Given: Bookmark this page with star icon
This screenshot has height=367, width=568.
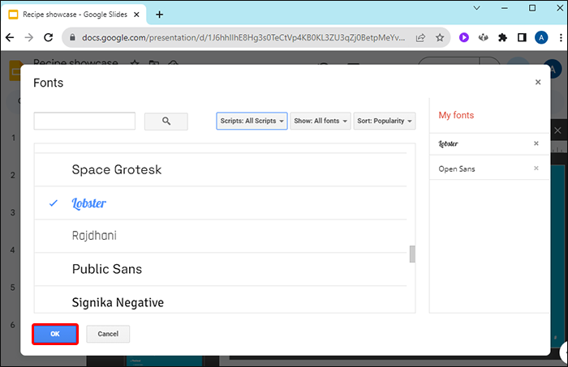Looking at the screenshot, I should point(440,37).
